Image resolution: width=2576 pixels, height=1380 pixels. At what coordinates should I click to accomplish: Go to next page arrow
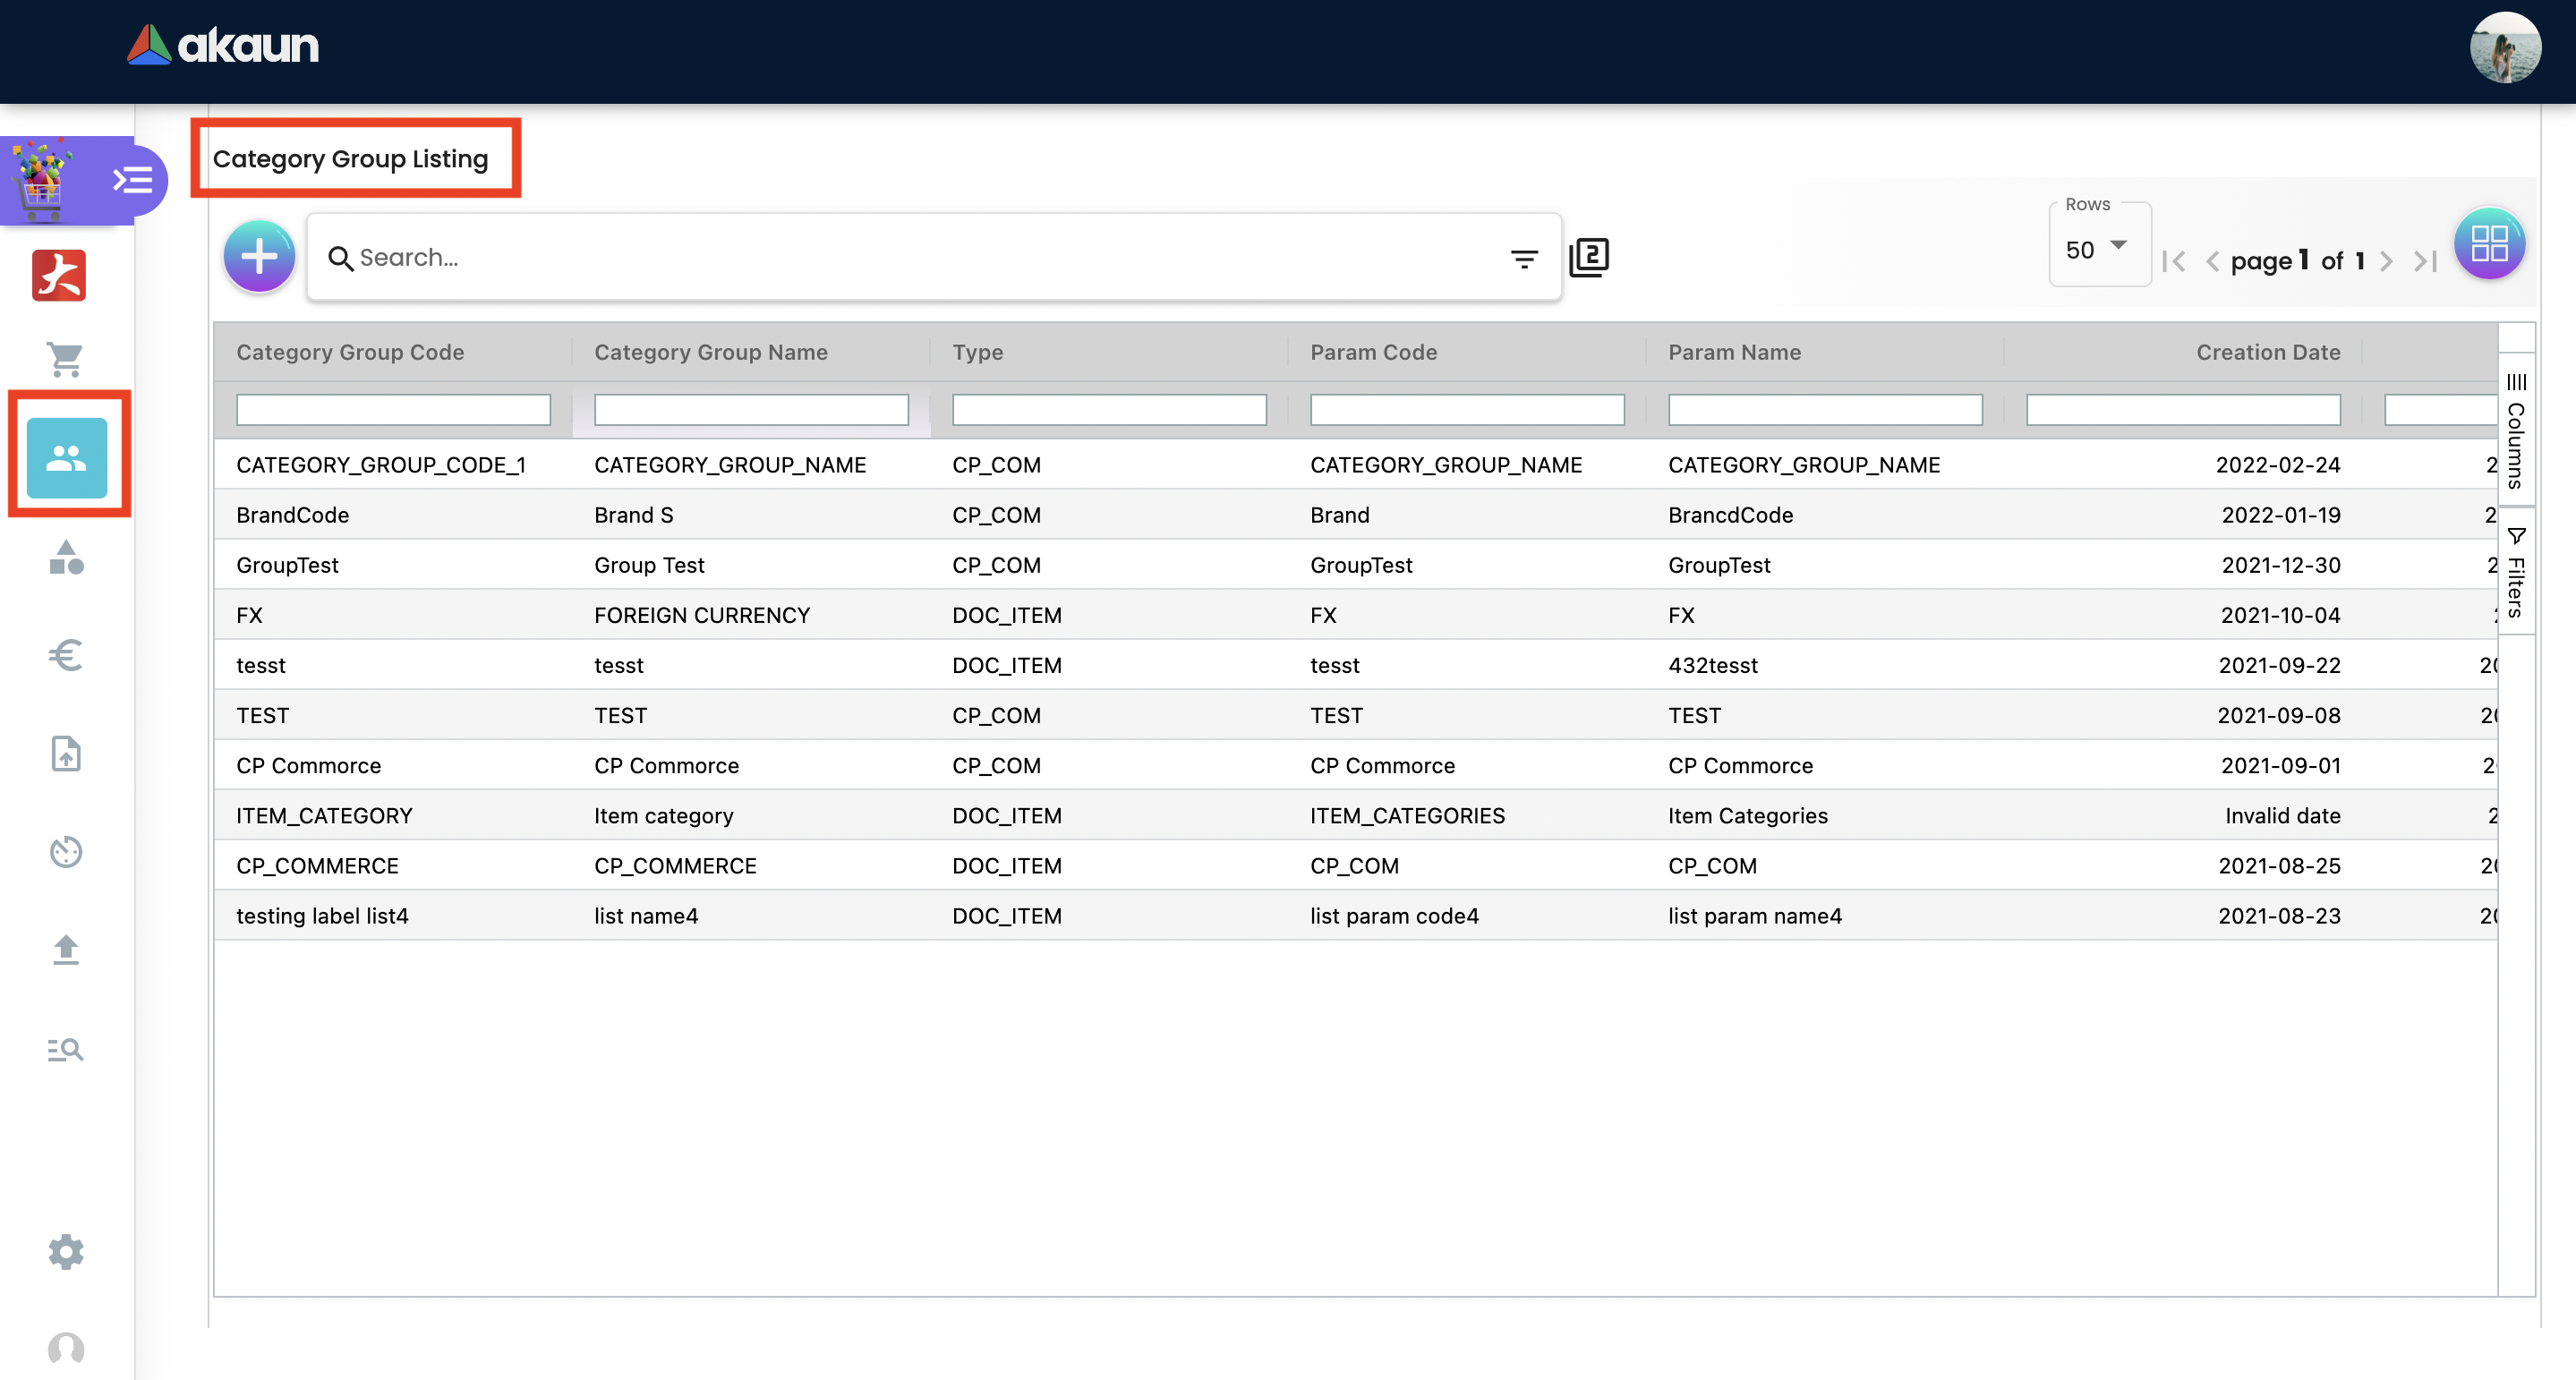tap(2386, 262)
